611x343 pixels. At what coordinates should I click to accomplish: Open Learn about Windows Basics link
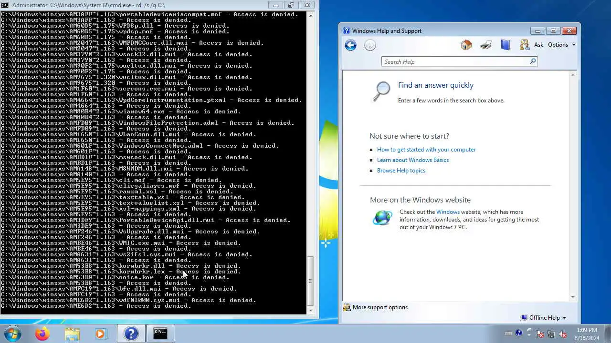(x=413, y=160)
